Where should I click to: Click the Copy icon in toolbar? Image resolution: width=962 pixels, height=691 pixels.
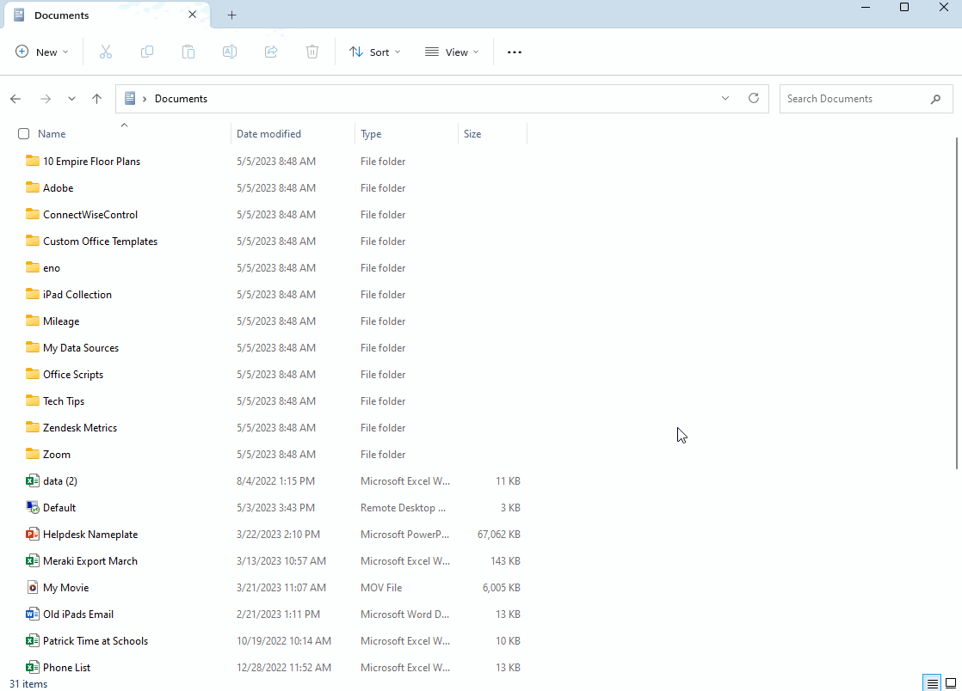click(x=147, y=52)
